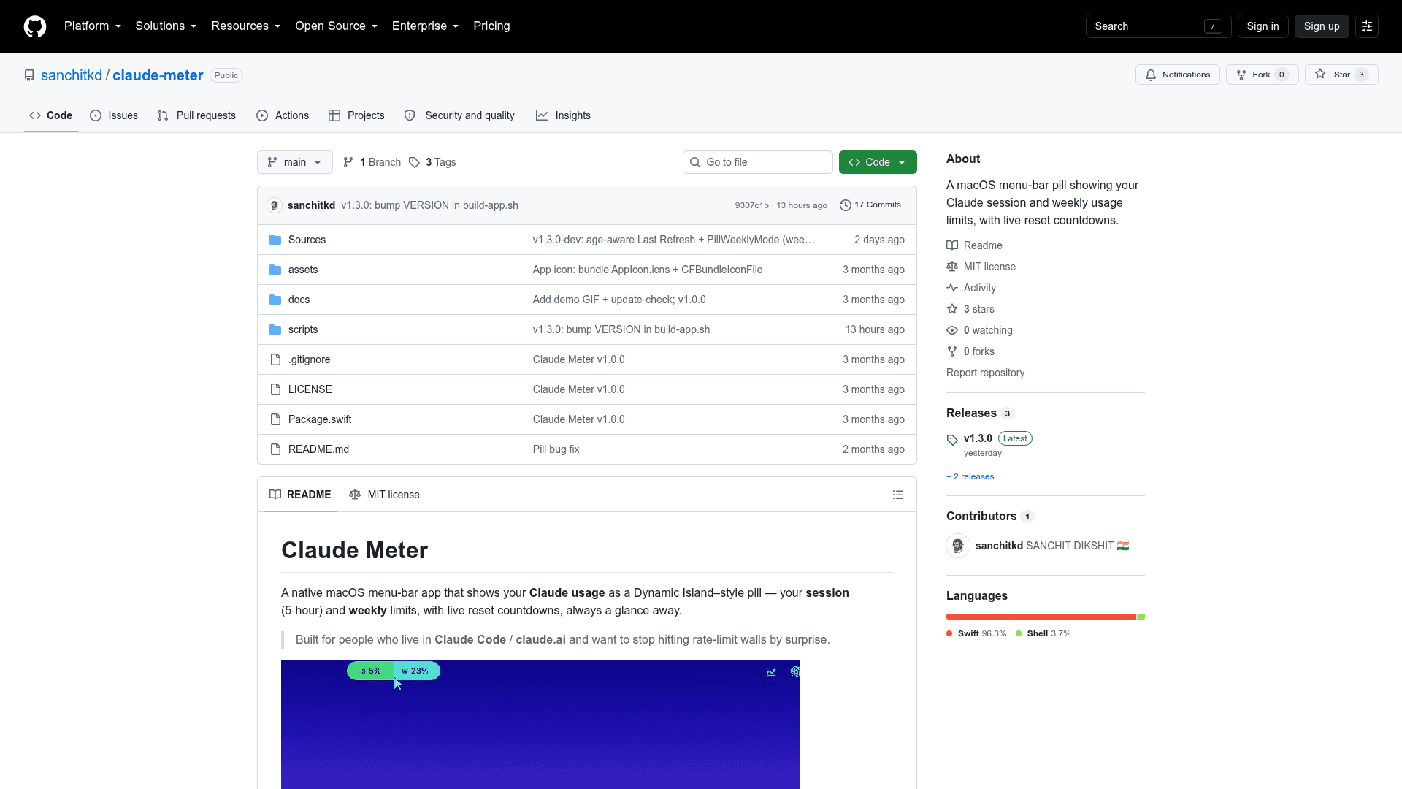
Task: Open the 17 Commits link
Action: (x=870, y=205)
